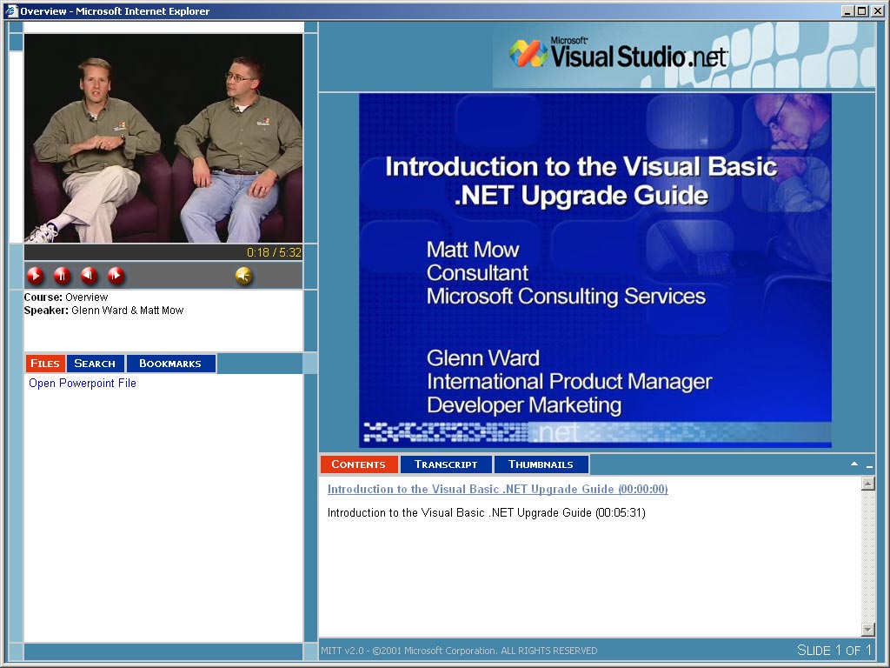Switch to the Search tab
Screen dimensions: 890x668
pos(95,364)
